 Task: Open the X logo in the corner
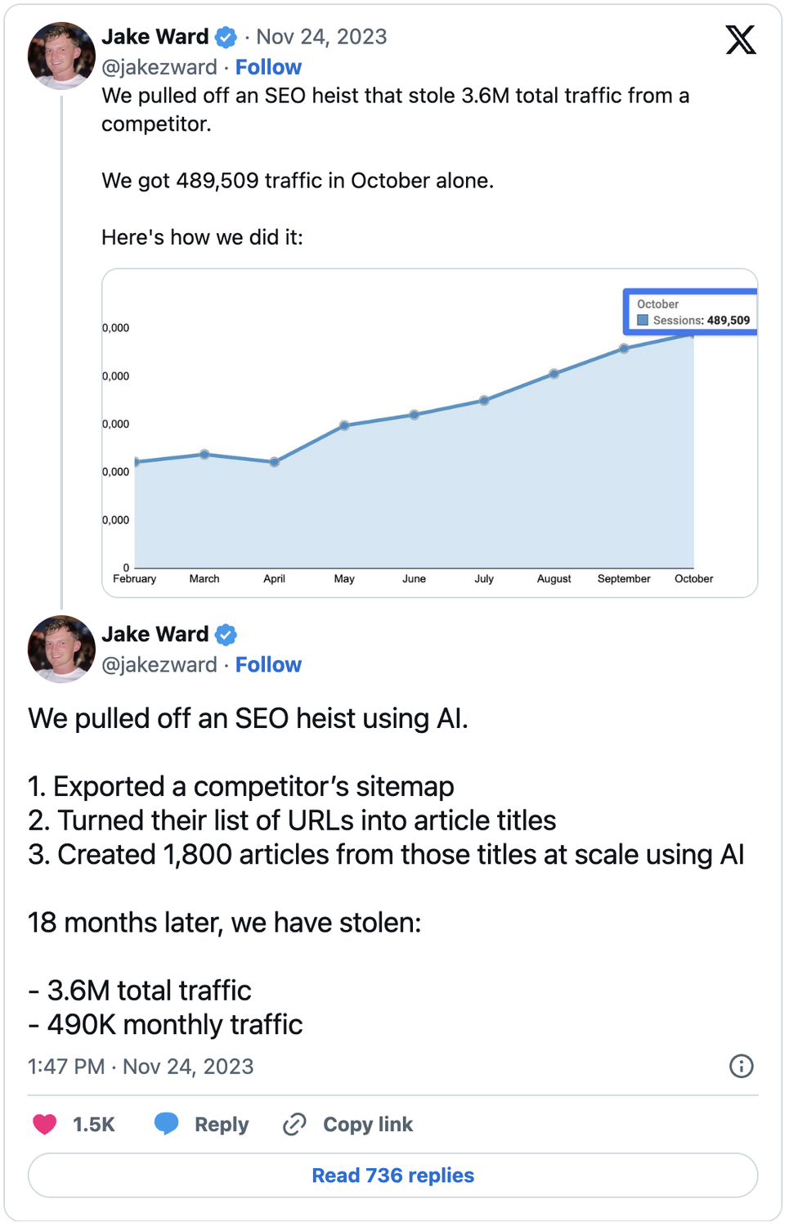click(x=740, y=39)
